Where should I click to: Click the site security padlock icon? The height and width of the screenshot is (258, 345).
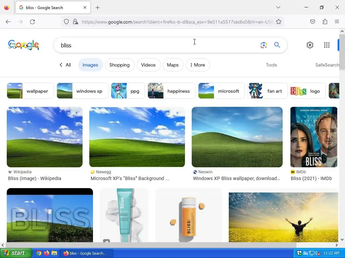pyautogui.click(x=75, y=21)
